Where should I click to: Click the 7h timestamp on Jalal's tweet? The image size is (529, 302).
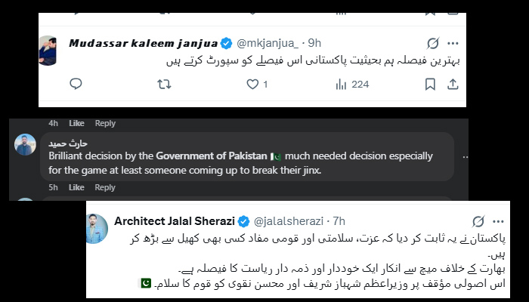pyautogui.click(x=338, y=221)
